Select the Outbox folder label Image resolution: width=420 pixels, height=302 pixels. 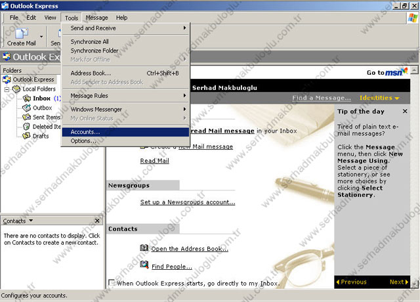coord(42,108)
